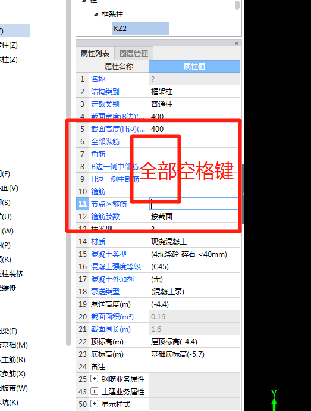Viewport: 311px width, 411px height.
Task: Click the empty 备注 value cell
Action: pos(194,367)
